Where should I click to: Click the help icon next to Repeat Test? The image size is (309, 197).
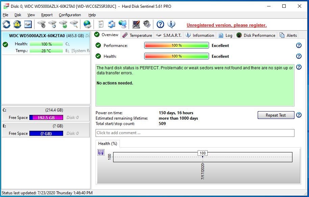299,115
